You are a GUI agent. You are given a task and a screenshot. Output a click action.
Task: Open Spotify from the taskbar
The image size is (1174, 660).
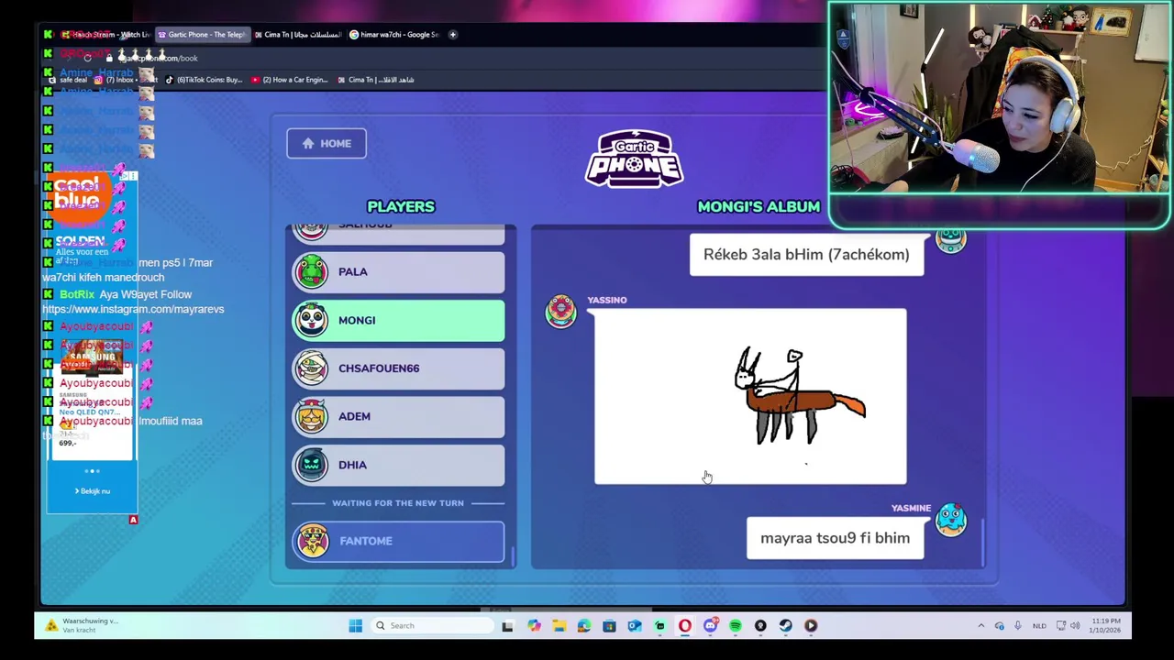pos(735,625)
